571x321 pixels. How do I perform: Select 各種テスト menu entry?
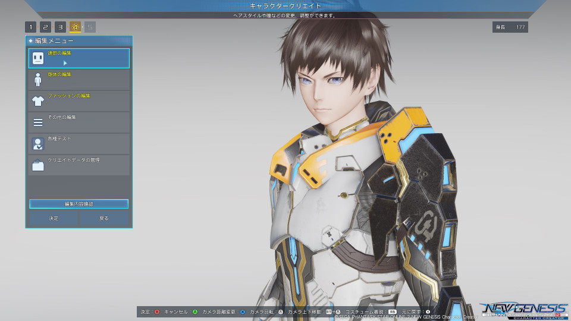coord(79,144)
